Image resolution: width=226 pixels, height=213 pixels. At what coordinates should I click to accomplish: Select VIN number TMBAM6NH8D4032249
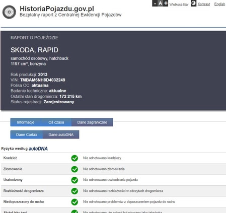(43, 80)
